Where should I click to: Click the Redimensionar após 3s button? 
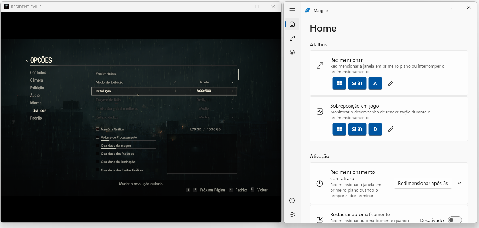[x=423, y=183]
